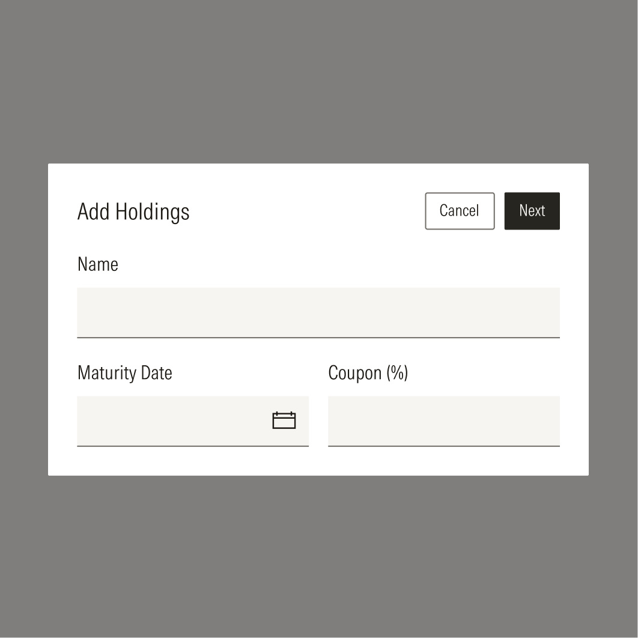The height and width of the screenshot is (638, 638).
Task: Click the Name field label
Action: click(x=98, y=264)
